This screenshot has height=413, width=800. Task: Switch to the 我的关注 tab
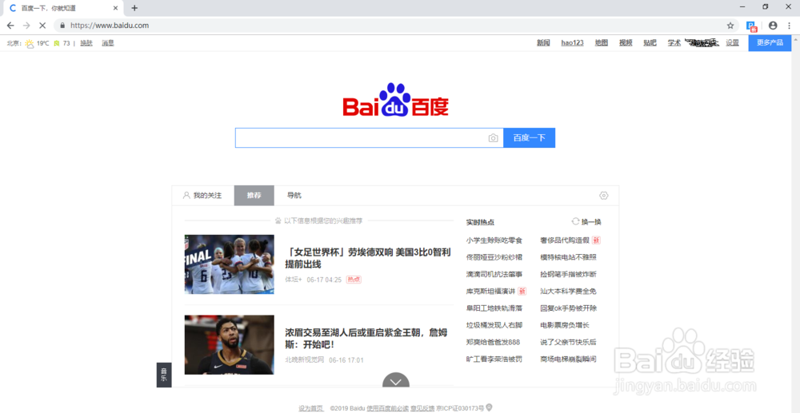pyautogui.click(x=202, y=196)
